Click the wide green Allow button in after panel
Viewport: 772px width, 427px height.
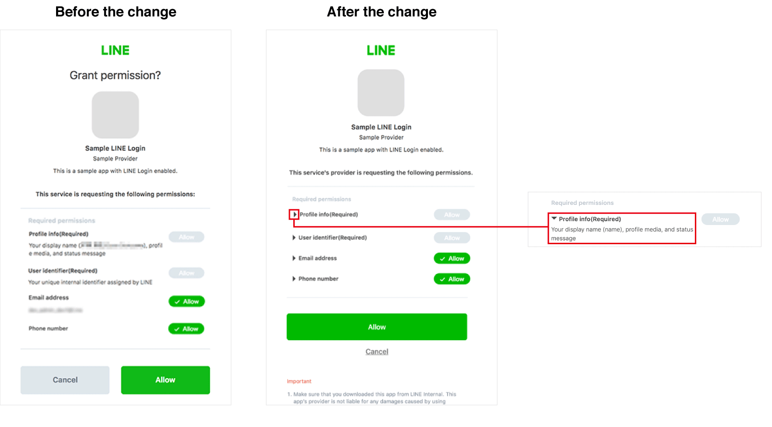(x=377, y=327)
